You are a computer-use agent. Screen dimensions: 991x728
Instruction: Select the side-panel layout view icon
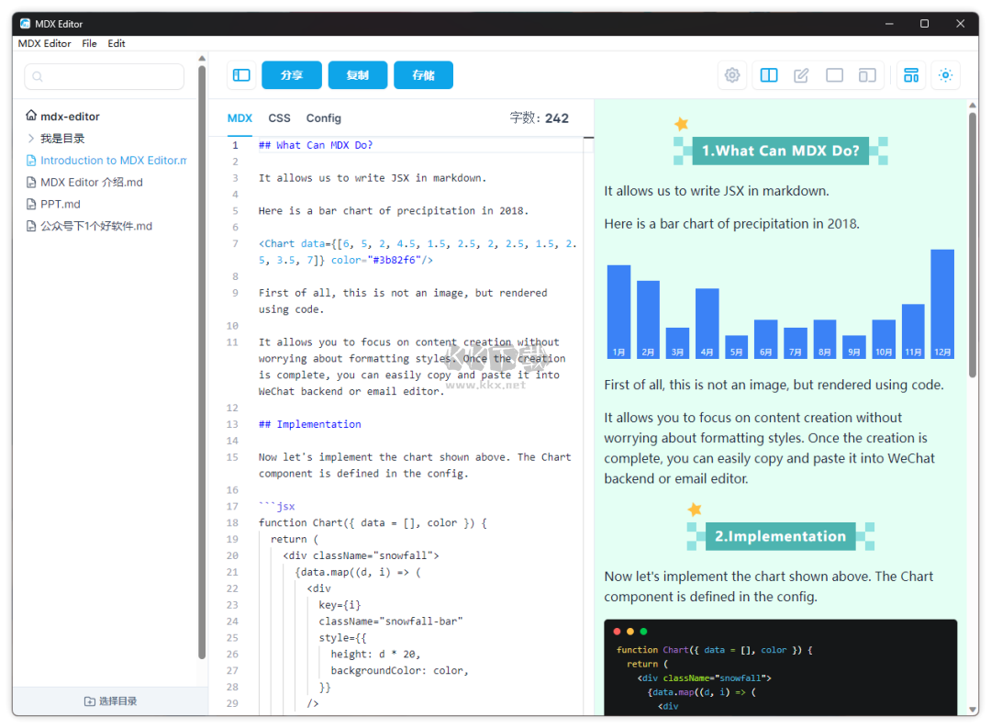tap(867, 75)
